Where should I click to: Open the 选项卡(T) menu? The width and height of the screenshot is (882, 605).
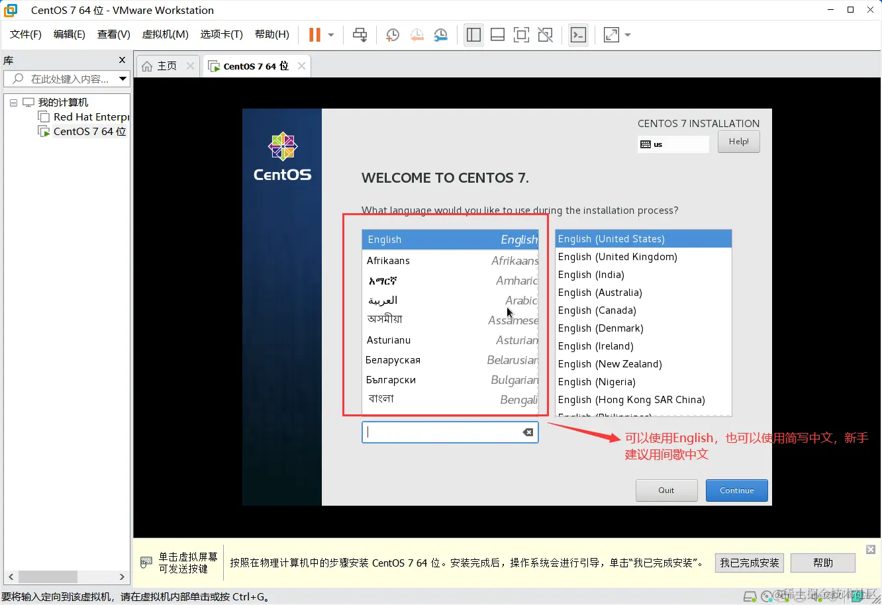click(222, 34)
